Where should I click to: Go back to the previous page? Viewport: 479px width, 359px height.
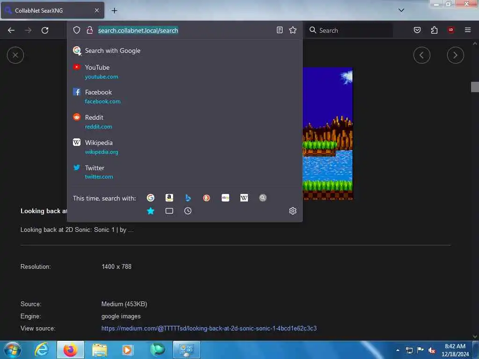(x=11, y=30)
